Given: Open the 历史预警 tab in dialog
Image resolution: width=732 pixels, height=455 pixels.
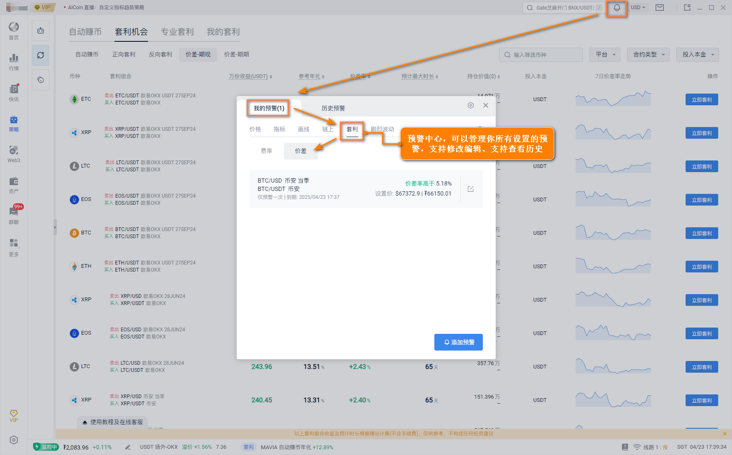Looking at the screenshot, I should pyautogui.click(x=333, y=108).
